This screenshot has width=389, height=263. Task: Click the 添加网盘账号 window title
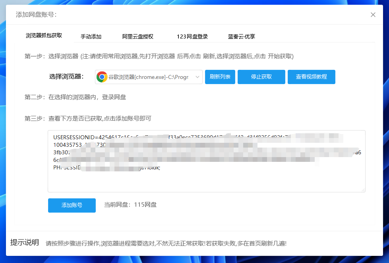(x=36, y=15)
